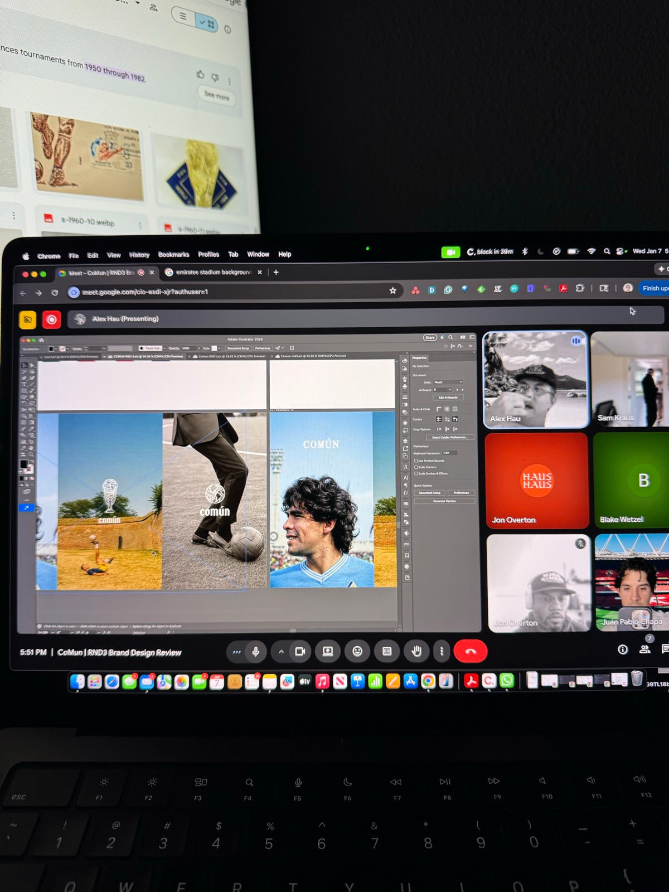Image resolution: width=669 pixels, height=892 pixels.
Task: Switch to list view on background monitor
Action: [183, 16]
